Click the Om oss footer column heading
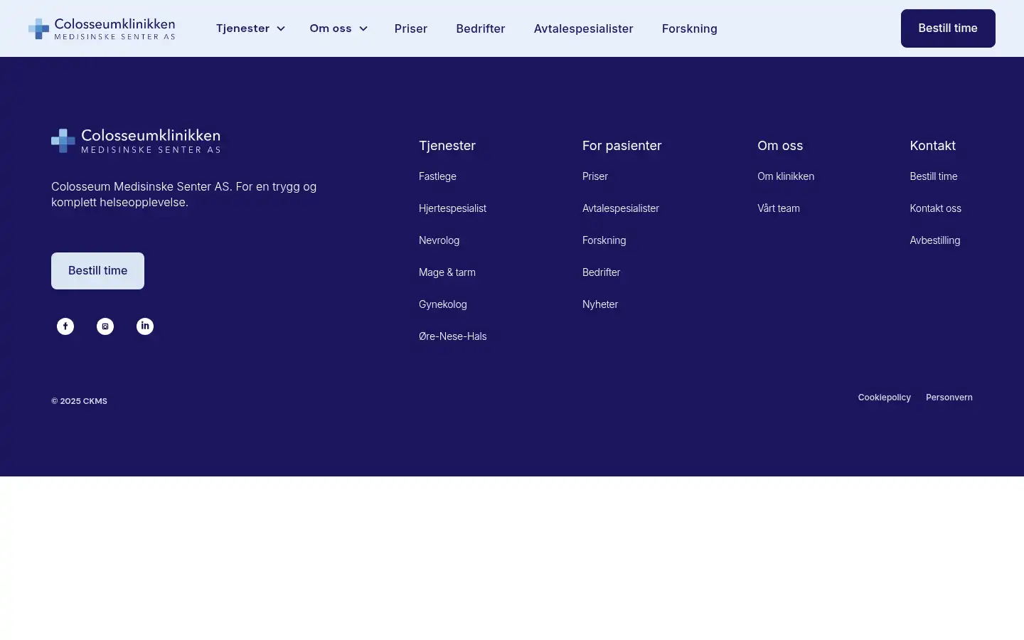 [780, 146]
